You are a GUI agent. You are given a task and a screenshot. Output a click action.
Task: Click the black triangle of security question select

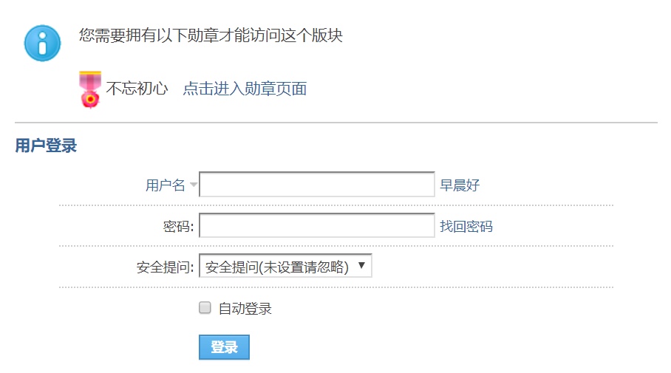(x=361, y=265)
